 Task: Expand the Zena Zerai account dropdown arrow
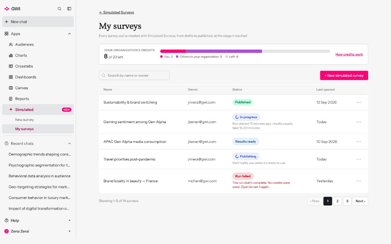[69, 231]
